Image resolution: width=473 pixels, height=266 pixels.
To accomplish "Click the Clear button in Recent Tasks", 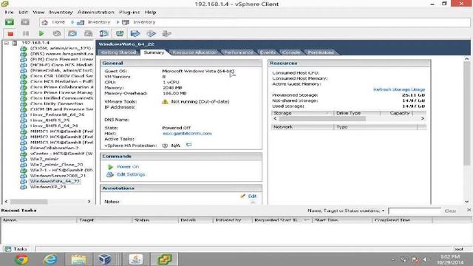I will click(450, 211).
